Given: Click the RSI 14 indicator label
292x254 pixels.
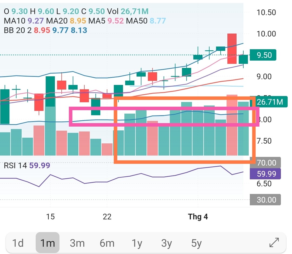Looking at the screenshot, I should tap(15, 165).
